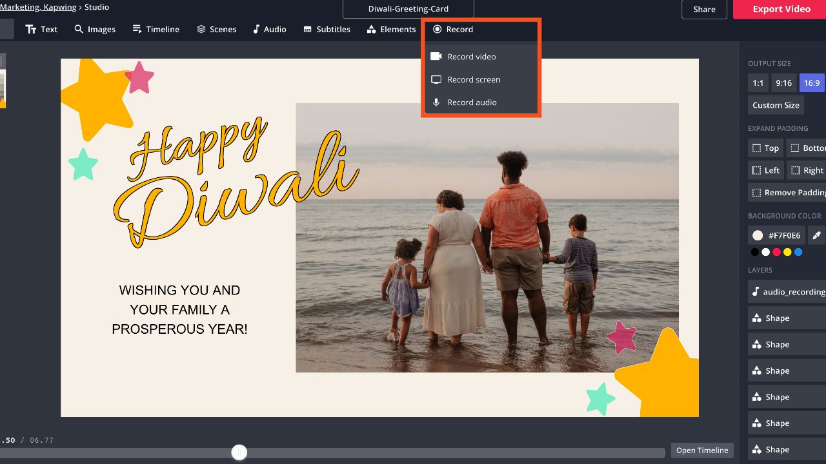Click the Text tool icon
826x464 pixels.
click(31, 29)
